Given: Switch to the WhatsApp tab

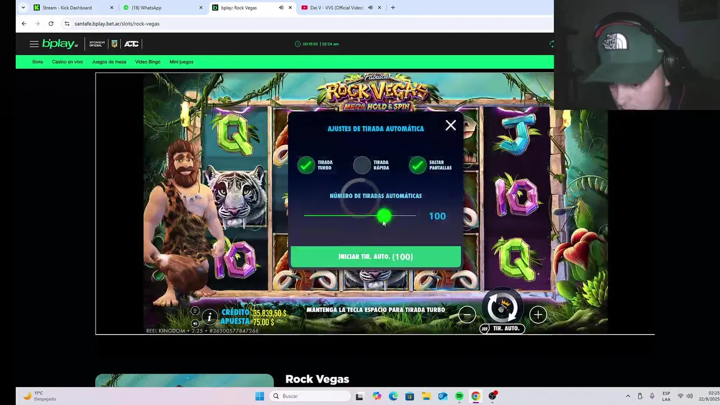Looking at the screenshot, I should pyautogui.click(x=146, y=8).
